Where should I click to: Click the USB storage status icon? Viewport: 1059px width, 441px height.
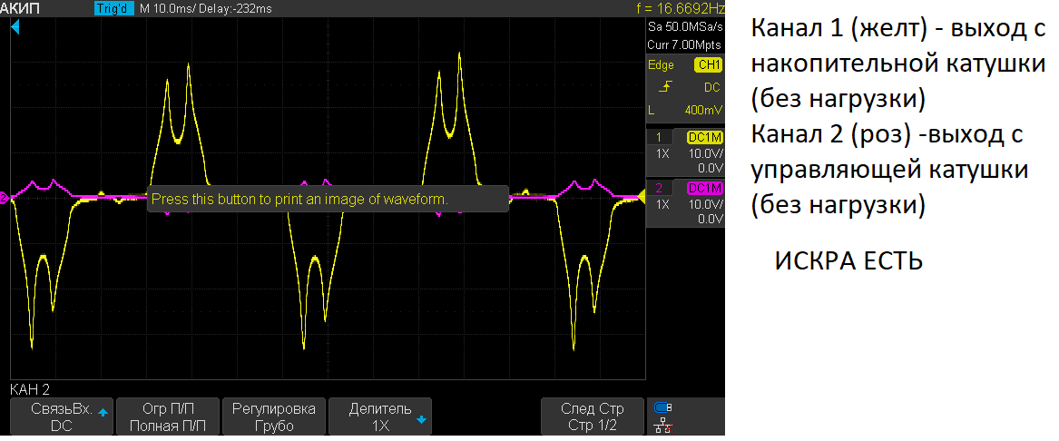(x=663, y=407)
